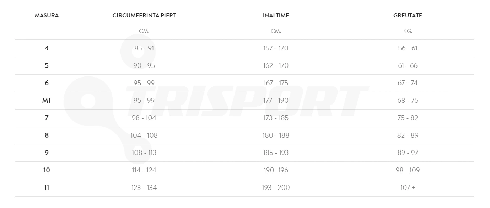
Task: Click the KG. unit label
Action: (408, 31)
